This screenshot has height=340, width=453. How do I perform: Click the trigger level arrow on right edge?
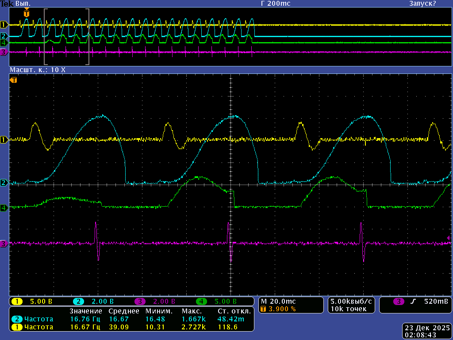(x=449, y=239)
